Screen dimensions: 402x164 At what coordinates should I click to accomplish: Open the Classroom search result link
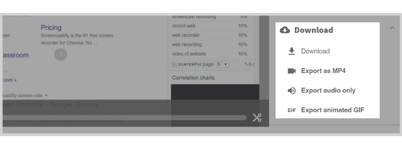point(15,55)
